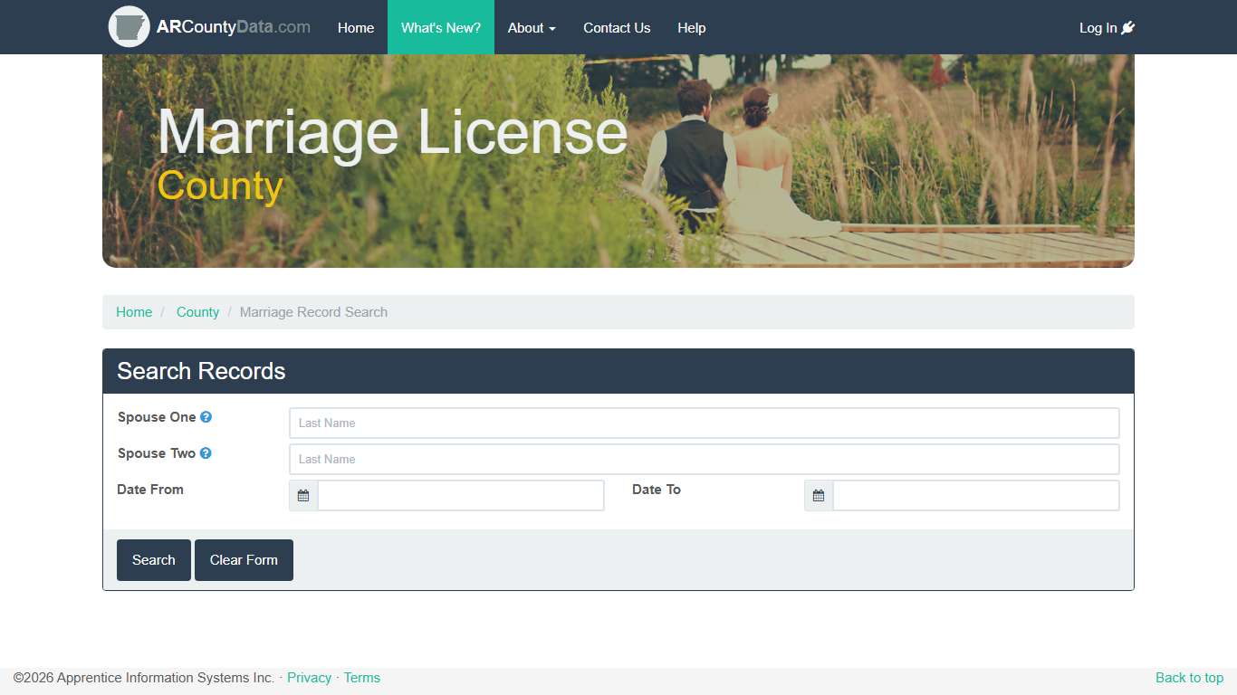This screenshot has height=695, width=1237.
Task: Open the Date To calendar icon
Action: tap(818, 495)
